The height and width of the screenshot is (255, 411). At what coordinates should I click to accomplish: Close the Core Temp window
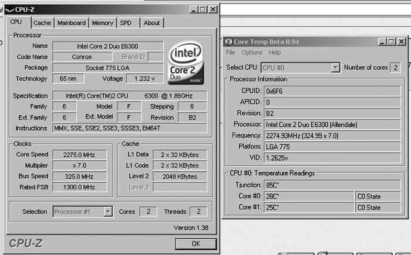point(402,42)
